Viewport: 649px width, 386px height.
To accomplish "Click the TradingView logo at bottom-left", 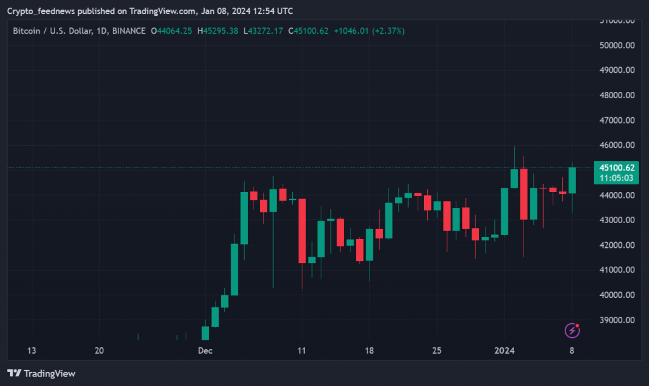I will point(41,373).
